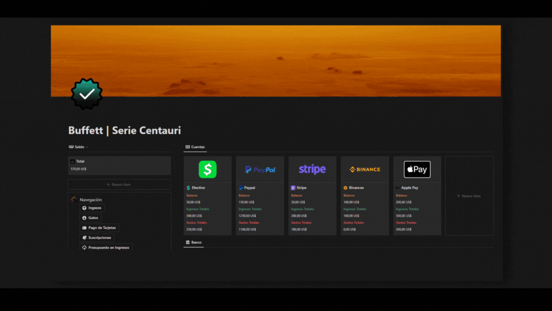Viewport: 552px width, 311px height.
Task: Click the bell icon on Suscripciones
Action: (85, 238)
